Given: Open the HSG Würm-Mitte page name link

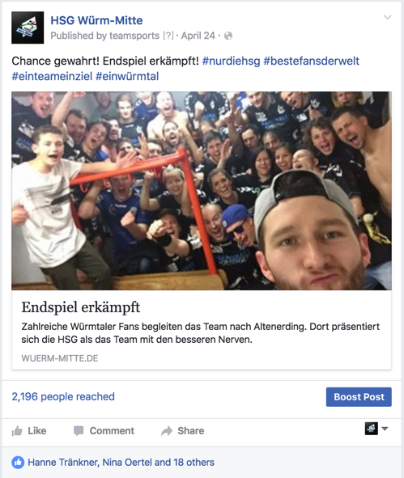Looking at the screenshot, I should 96,20.
